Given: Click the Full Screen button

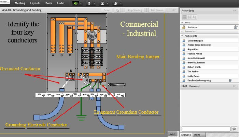Looking at the screenshot, I should pyautogui.click(x=157, y=10).
